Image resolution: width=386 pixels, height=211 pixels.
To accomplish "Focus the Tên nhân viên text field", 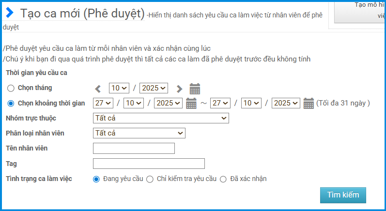I will 134,148.
